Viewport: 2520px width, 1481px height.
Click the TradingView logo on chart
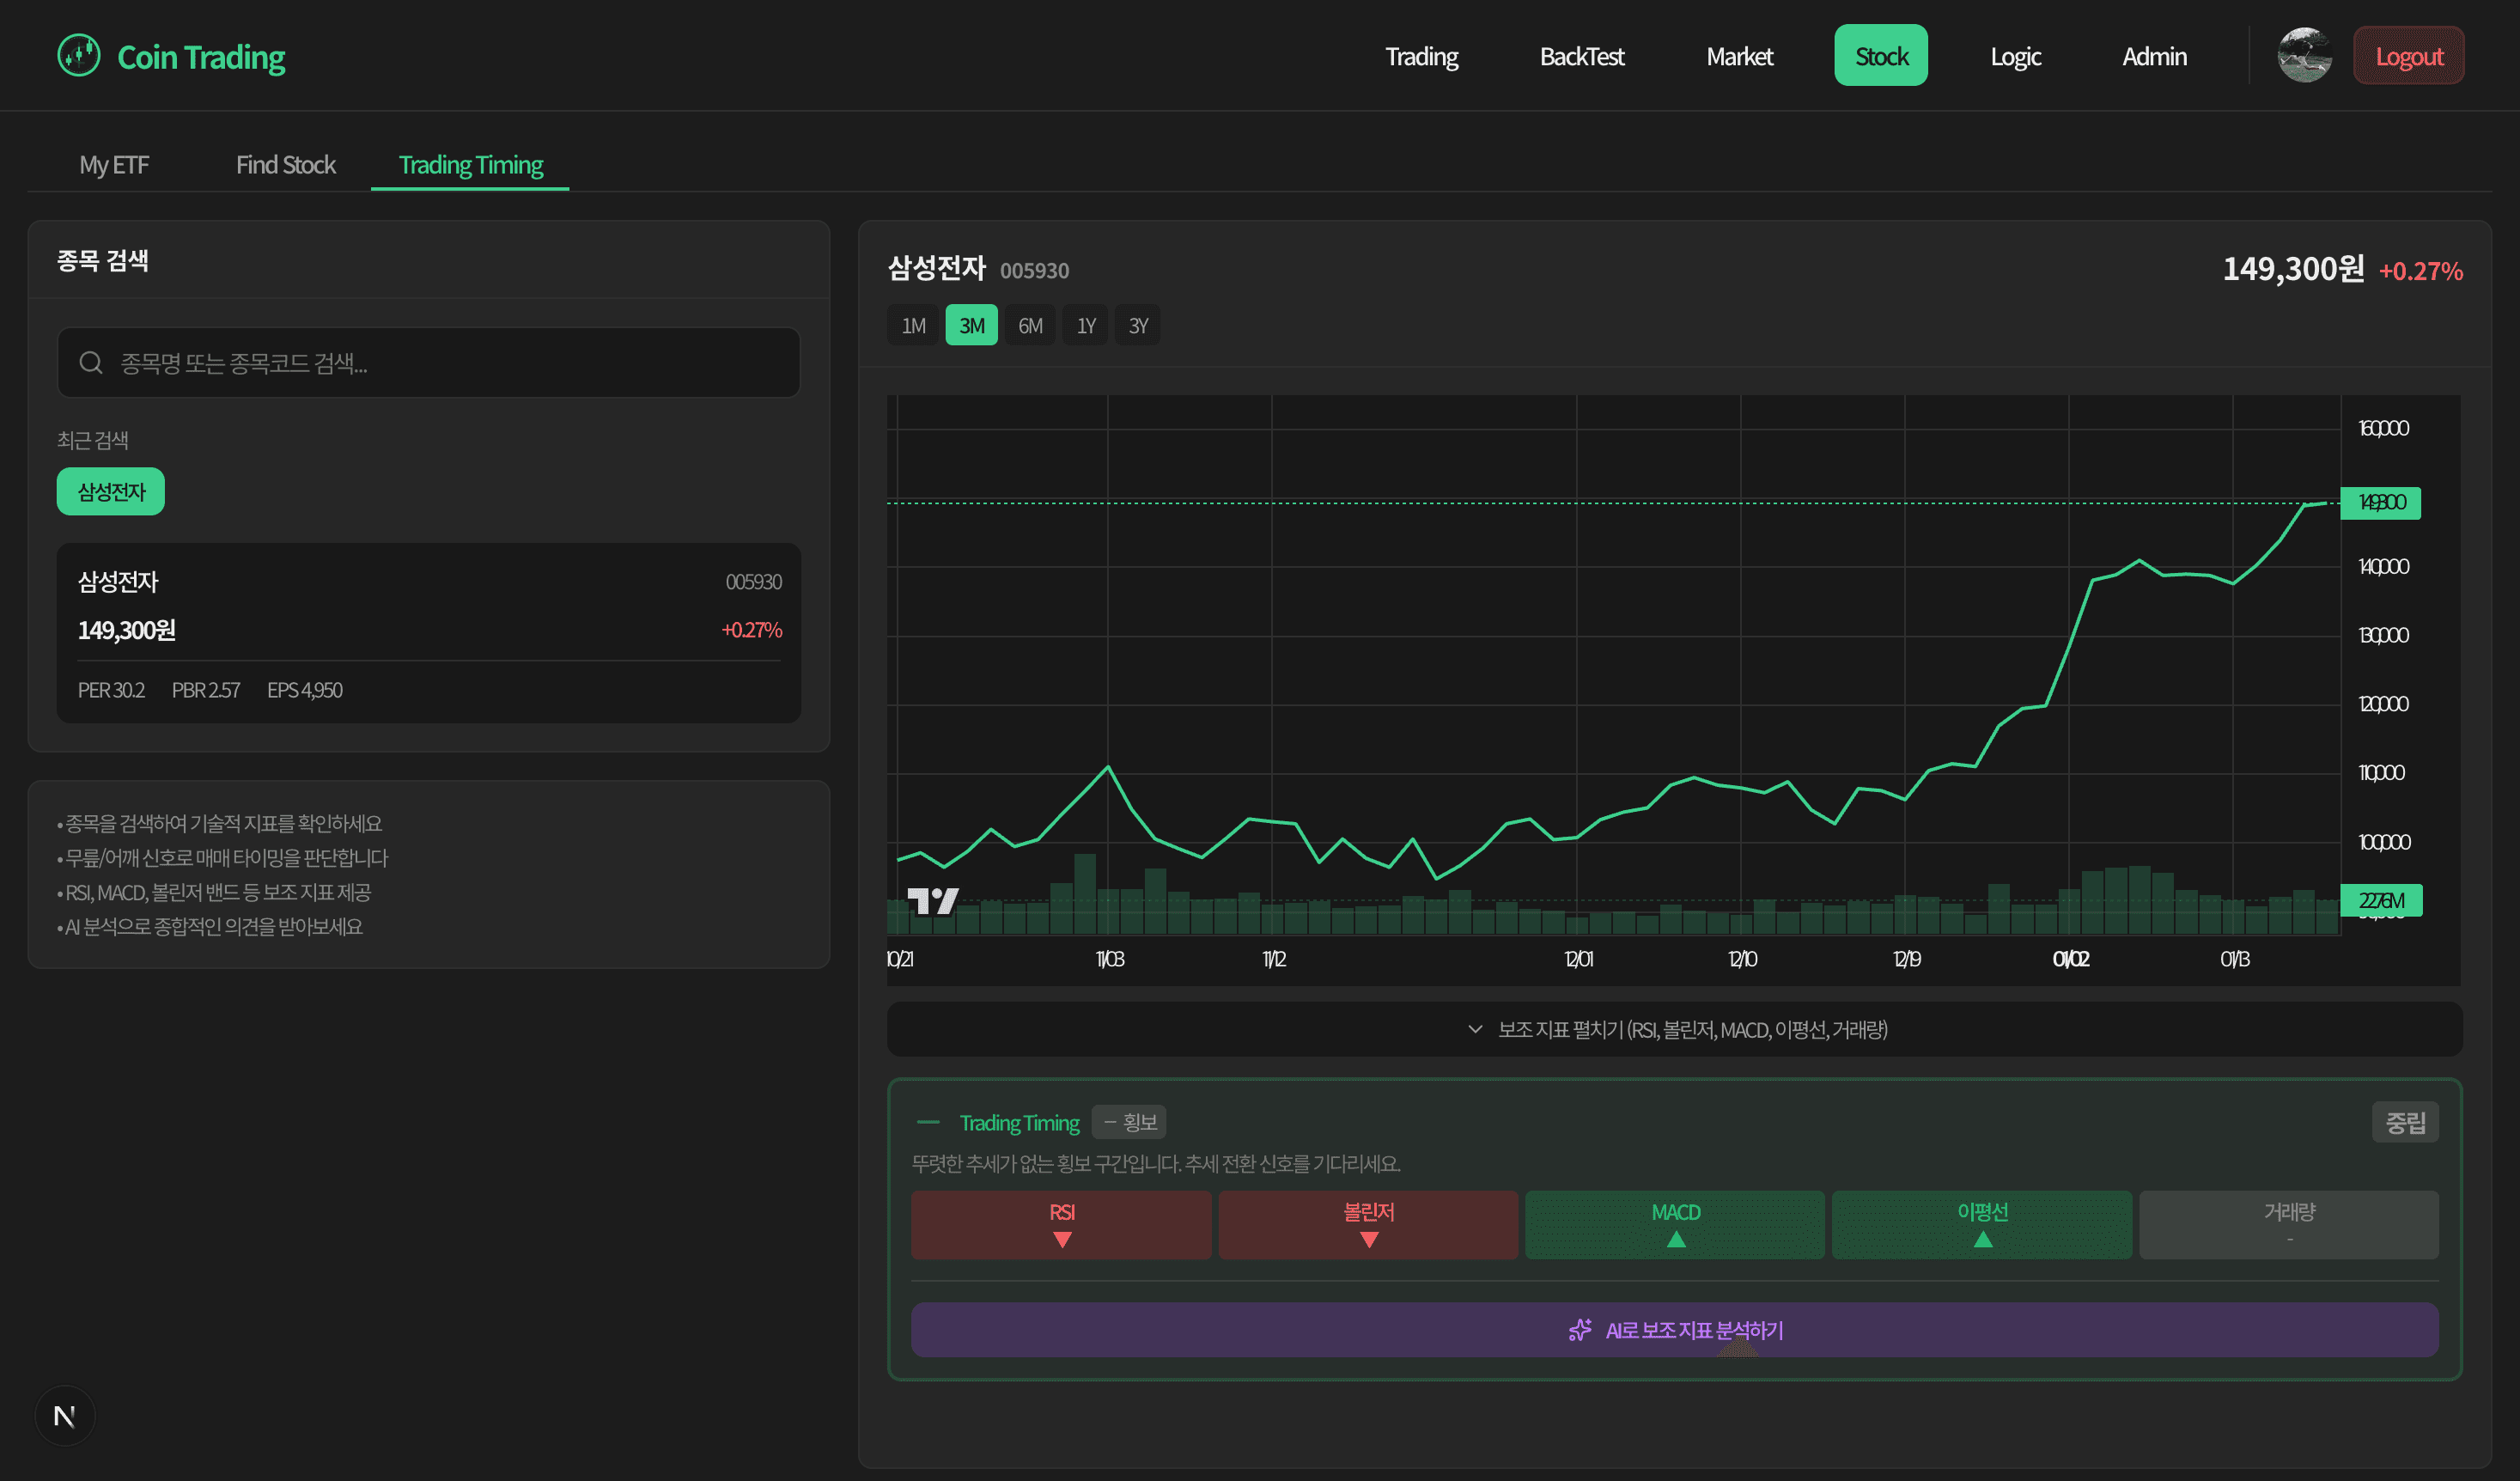point(932,901)
